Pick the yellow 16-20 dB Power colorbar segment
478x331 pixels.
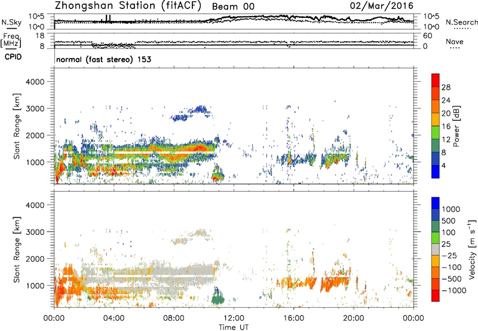[x=436, y=119]
